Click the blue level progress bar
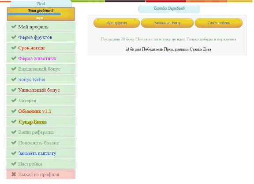254x184 pixels. click(x=34, y=14)
